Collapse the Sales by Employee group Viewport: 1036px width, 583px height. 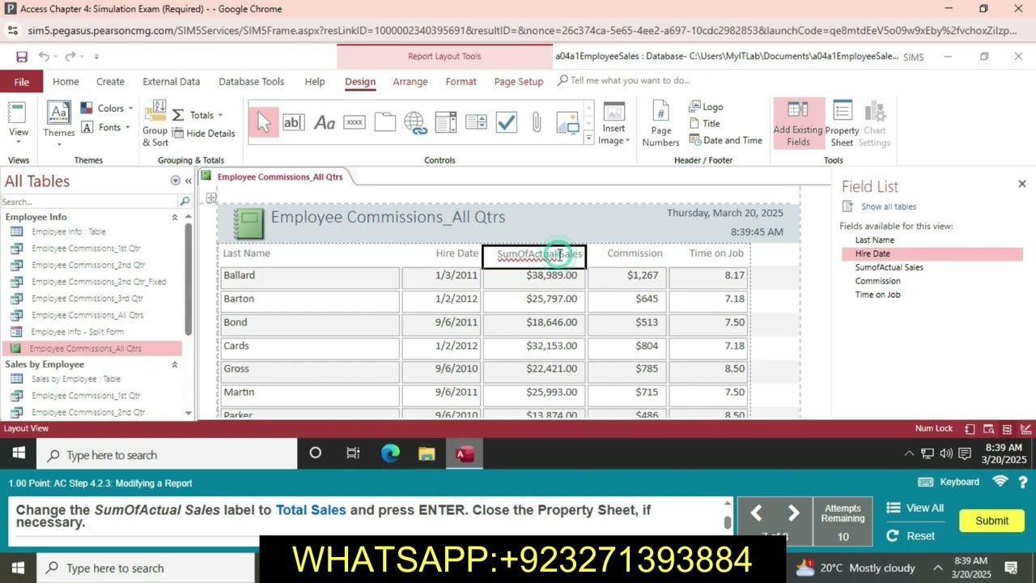(174, 364)
